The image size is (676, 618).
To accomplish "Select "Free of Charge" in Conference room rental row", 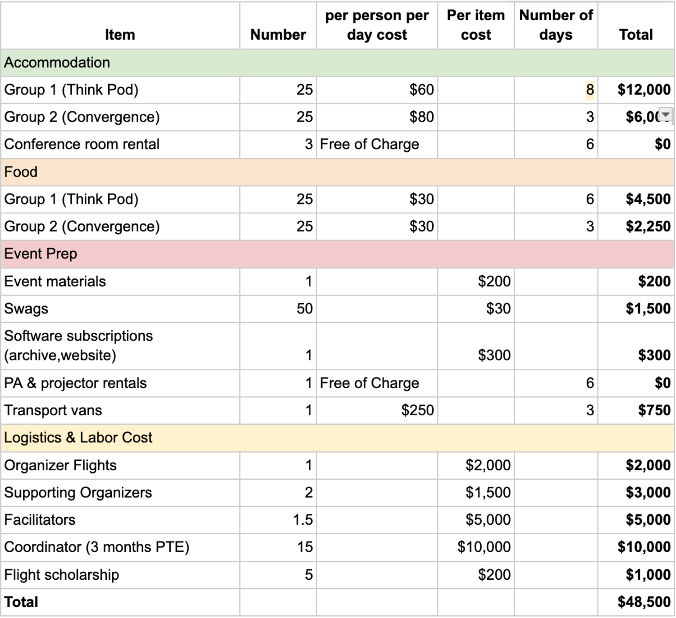I will tap(370, 144).
